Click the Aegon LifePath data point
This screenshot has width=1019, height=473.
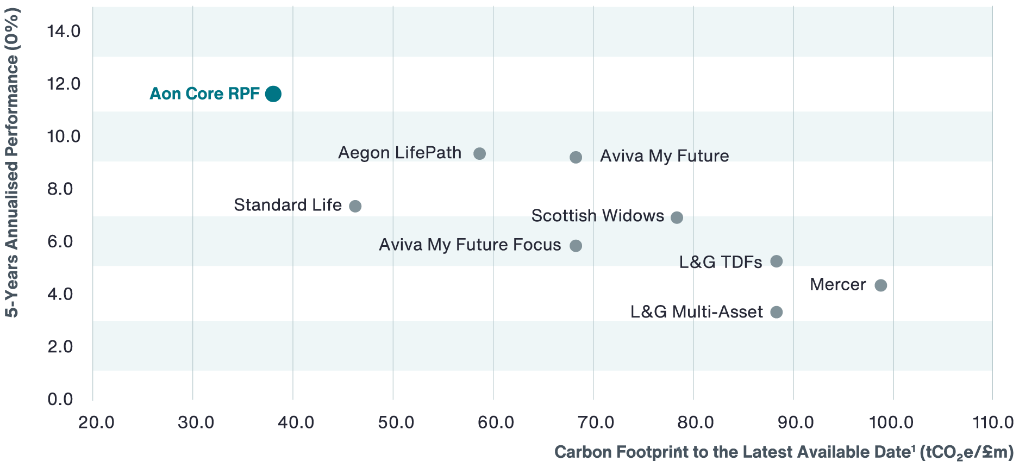(479, 153)
